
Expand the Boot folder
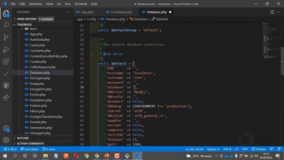(33, 28)
